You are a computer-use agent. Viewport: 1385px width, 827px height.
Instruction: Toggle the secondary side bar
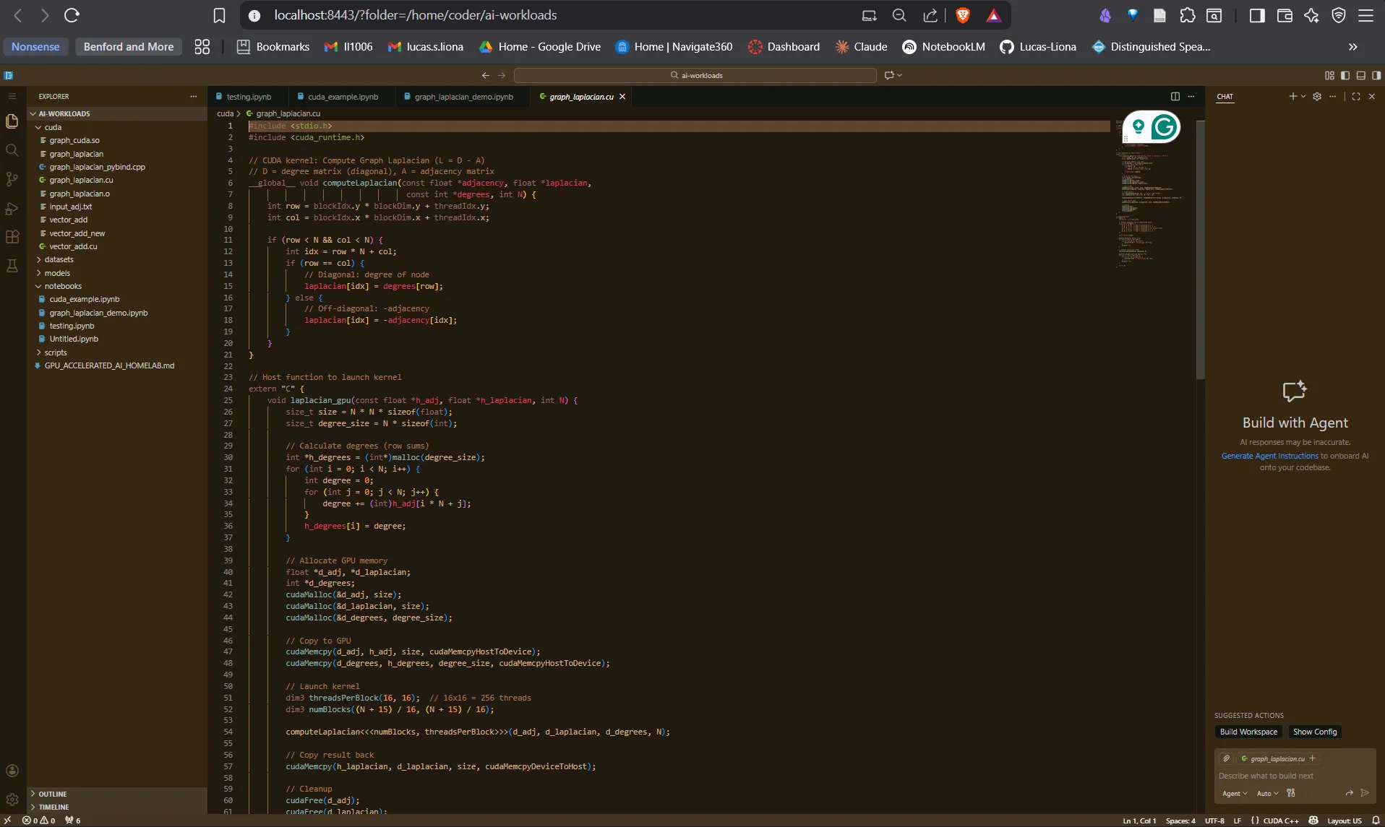click(1376, 75)
